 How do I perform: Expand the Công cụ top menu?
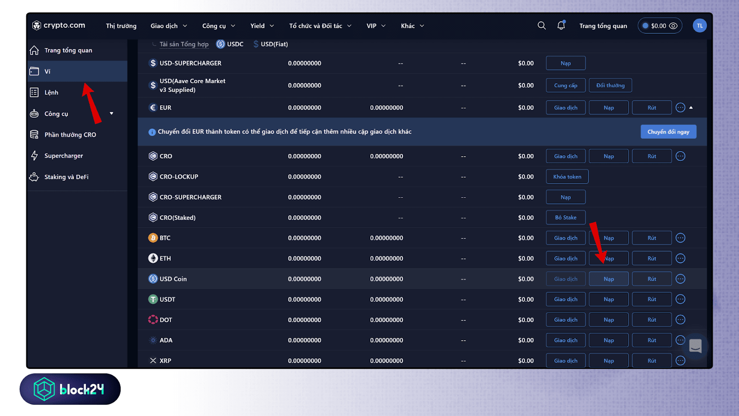[218, 26]
